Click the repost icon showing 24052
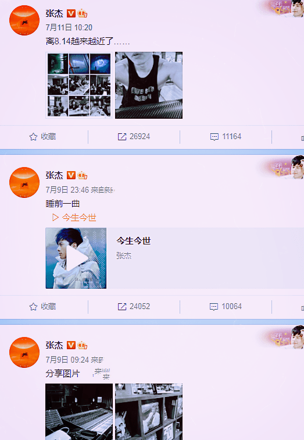304x440 pixels. (122, 306)
